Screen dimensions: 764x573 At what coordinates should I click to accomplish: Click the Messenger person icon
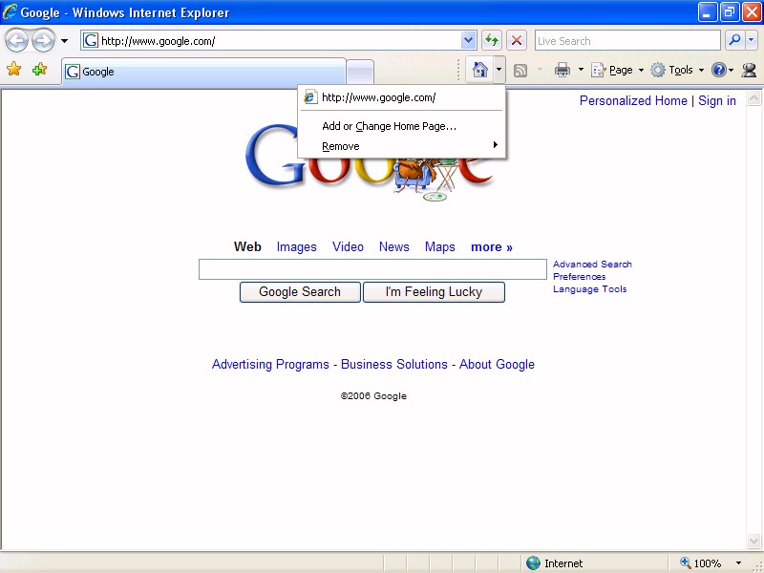(749, 70)
